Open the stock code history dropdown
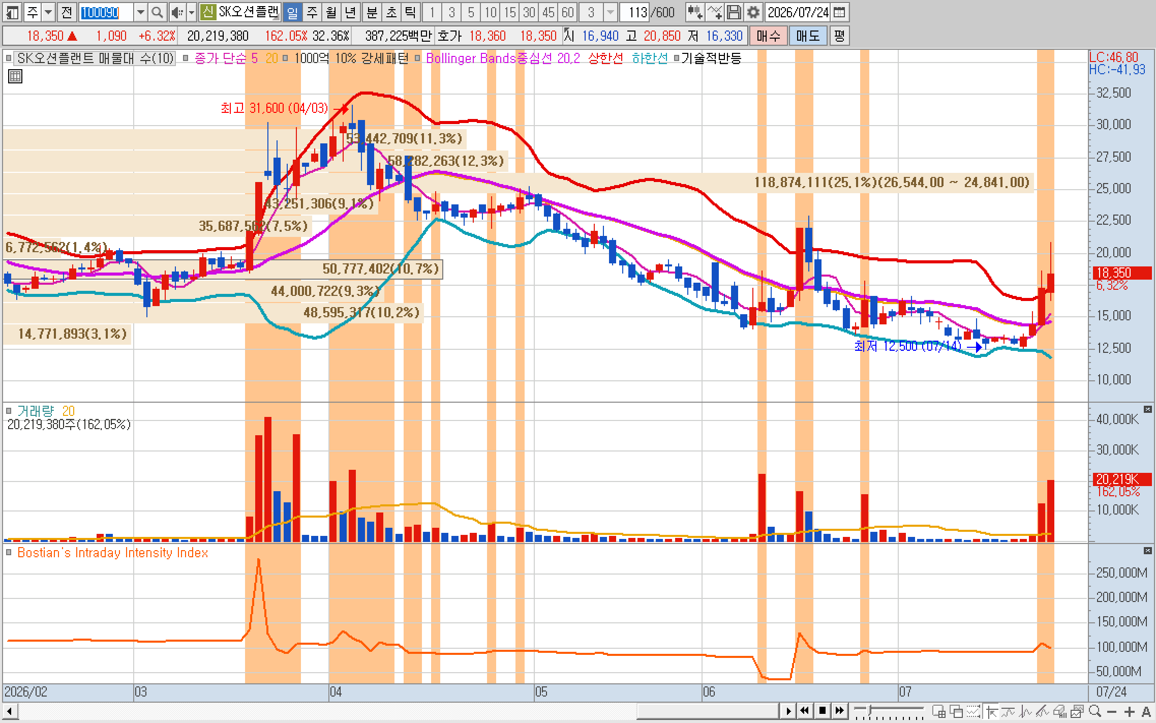This screenshot has height=723, width=1156. (x=140, y=12)
